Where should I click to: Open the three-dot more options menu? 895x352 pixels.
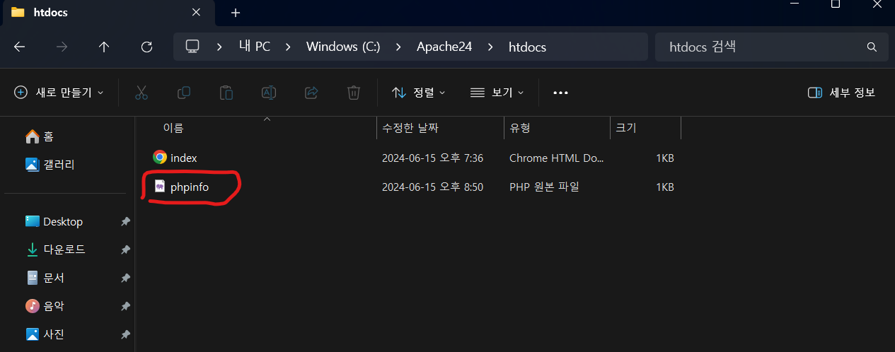[560, 93]
